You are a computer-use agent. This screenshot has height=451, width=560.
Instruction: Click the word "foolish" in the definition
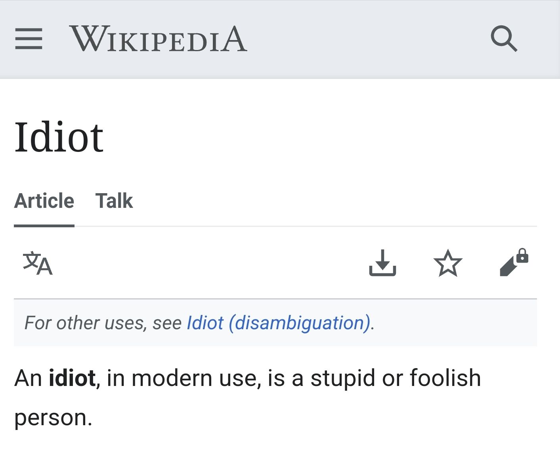click(445, 378)
